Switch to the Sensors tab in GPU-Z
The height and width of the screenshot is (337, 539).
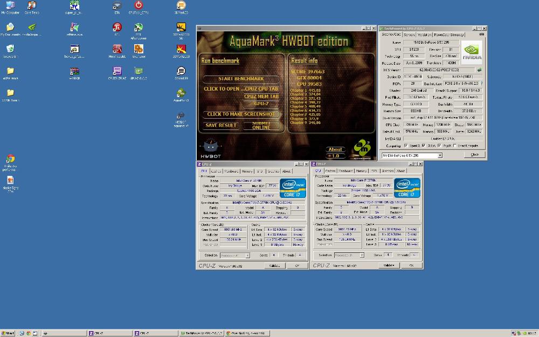(x=409, y=35)
